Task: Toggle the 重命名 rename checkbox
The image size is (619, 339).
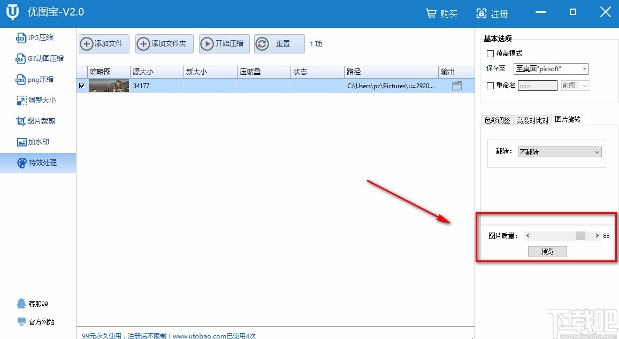Action: [490, 86]
